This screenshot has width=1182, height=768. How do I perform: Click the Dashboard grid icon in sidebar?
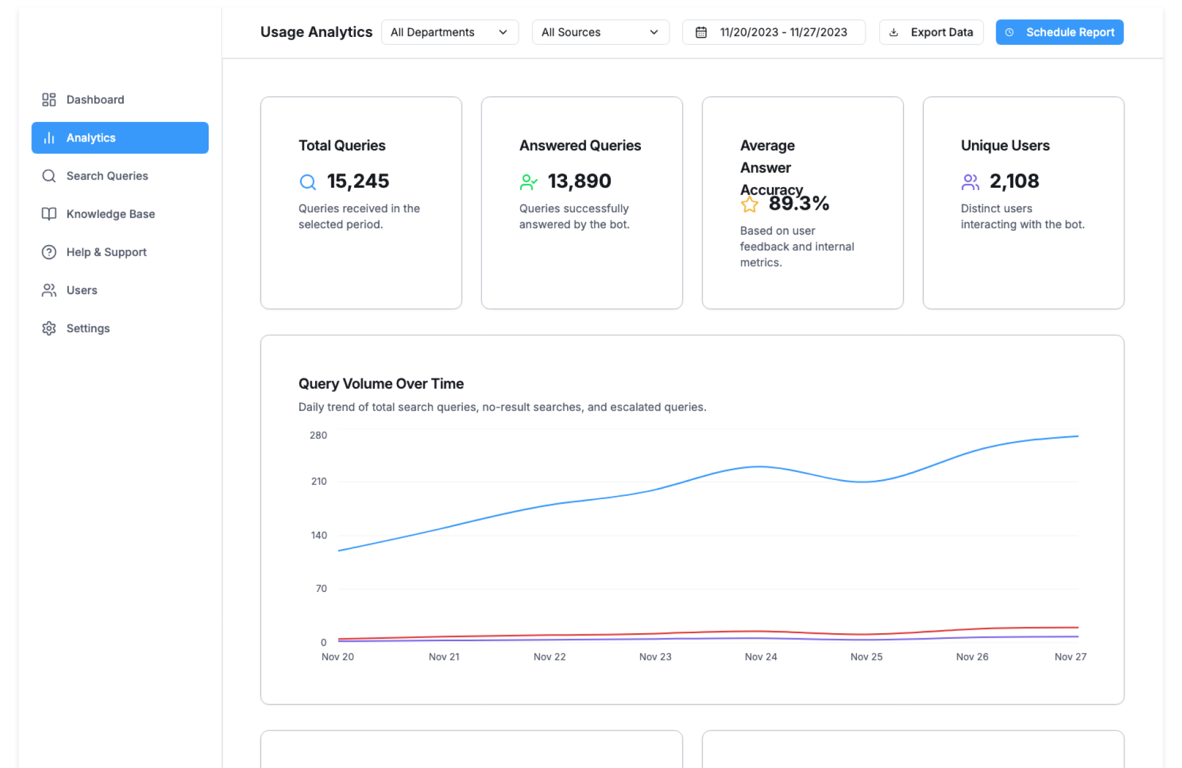[x=49, y=100]
